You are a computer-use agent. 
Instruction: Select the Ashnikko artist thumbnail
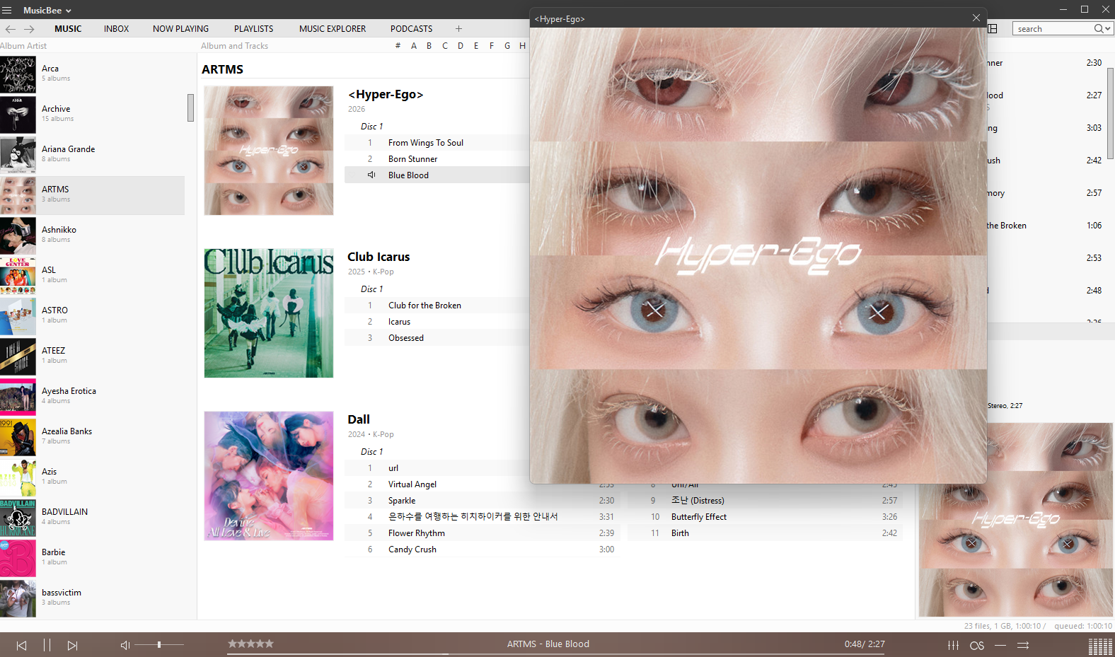click(x=18, y=236)
